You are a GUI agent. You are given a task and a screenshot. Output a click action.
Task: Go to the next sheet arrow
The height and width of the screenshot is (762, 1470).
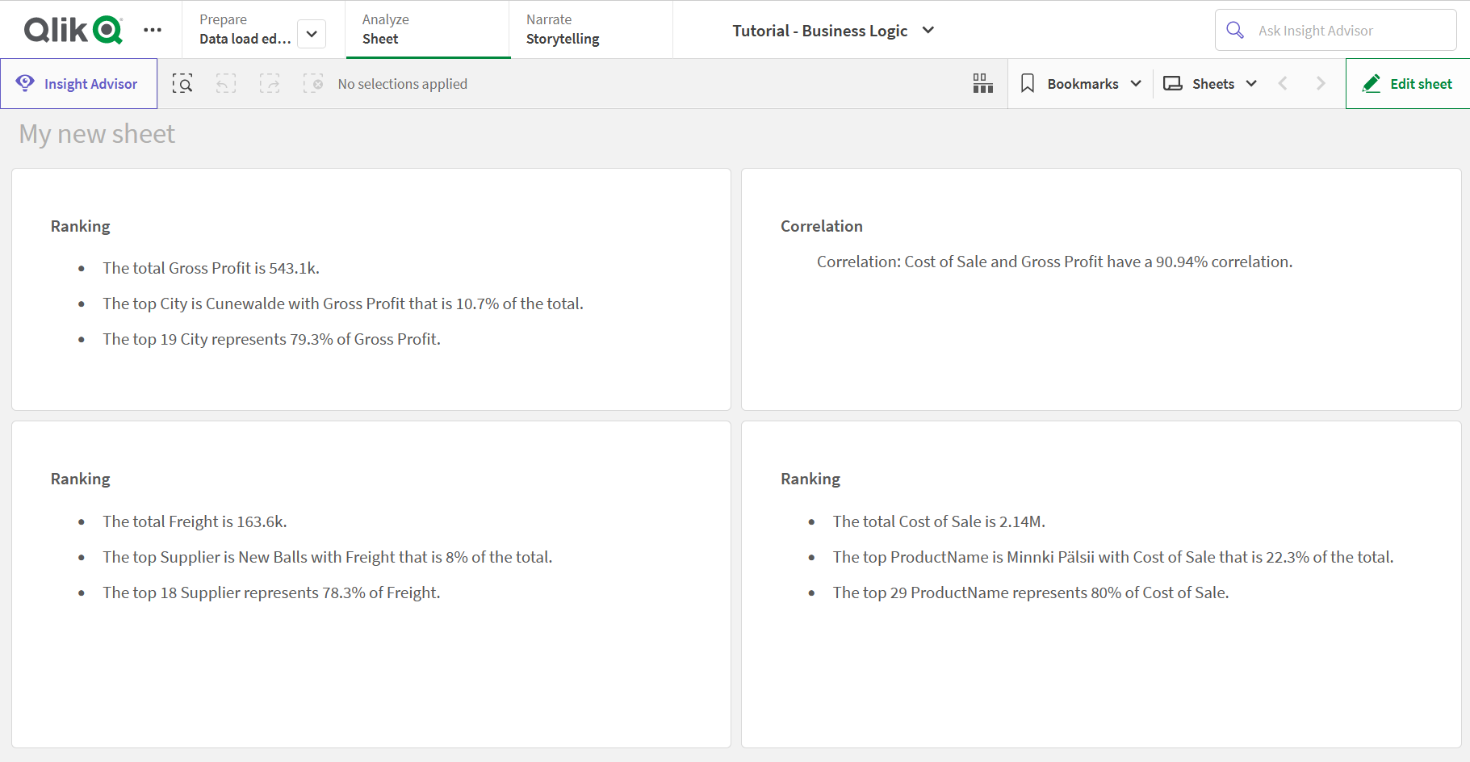(1321, 84)
